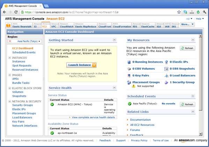Switch to the Elastic MapReduce tab
Viewport: 209px width, 147px height.
click(85, 25)
